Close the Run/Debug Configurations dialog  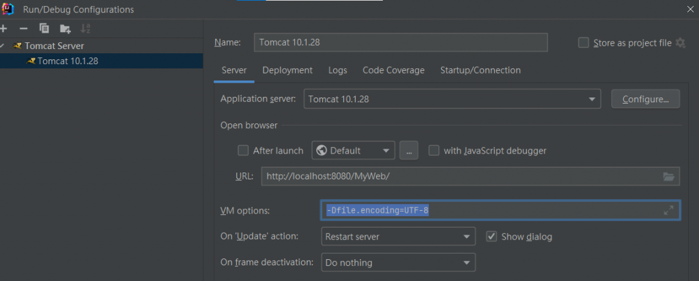pyautogui.click(x=690, y=10)
